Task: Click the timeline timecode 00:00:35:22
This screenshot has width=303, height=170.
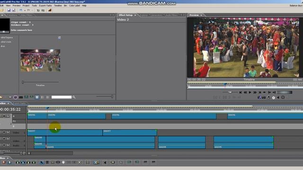Action: 10,109
